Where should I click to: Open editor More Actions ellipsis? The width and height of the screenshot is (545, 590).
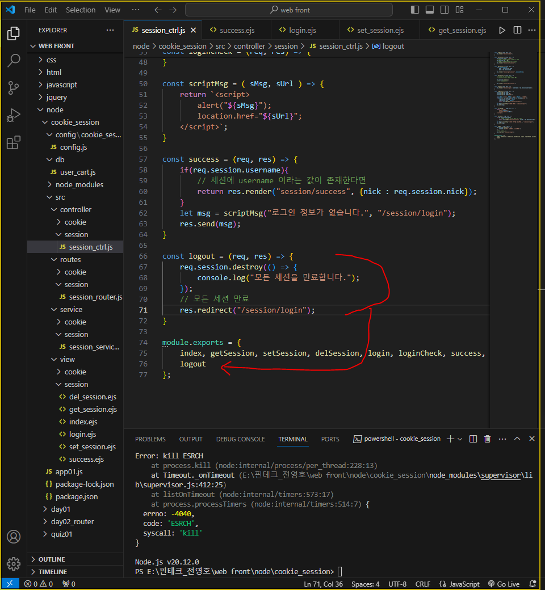click(x=532, y=30)
